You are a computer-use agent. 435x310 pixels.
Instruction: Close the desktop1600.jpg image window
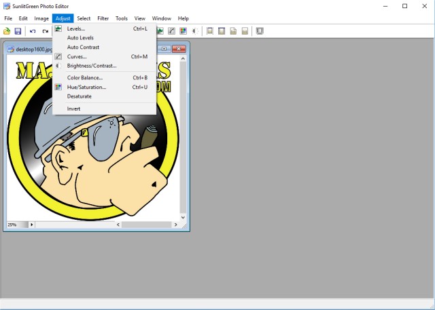click(x=179, y=50)
